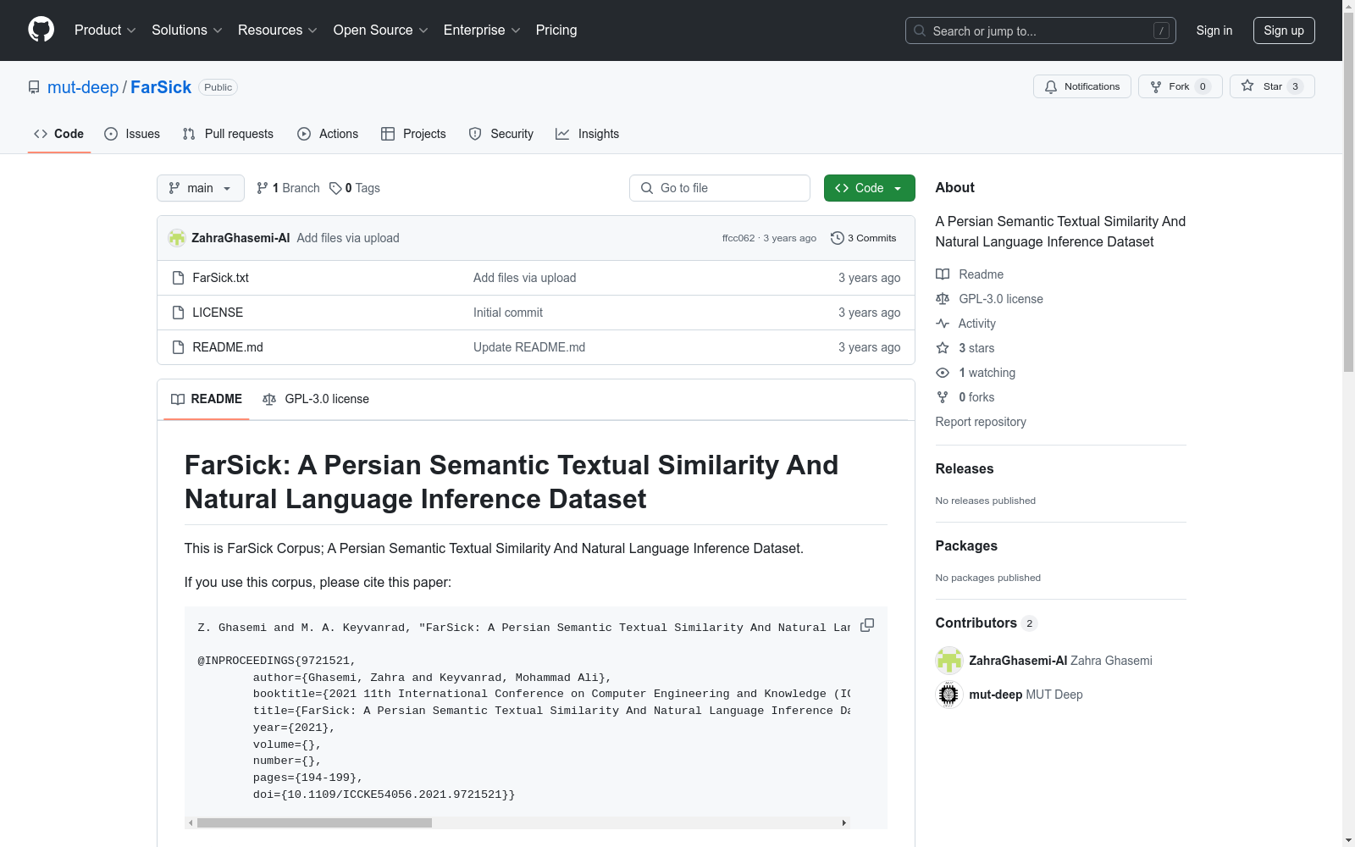Open the main branch selector dropdown
Image resolution: width=1355 pixels, height=847 pixels.
point(201,188)
